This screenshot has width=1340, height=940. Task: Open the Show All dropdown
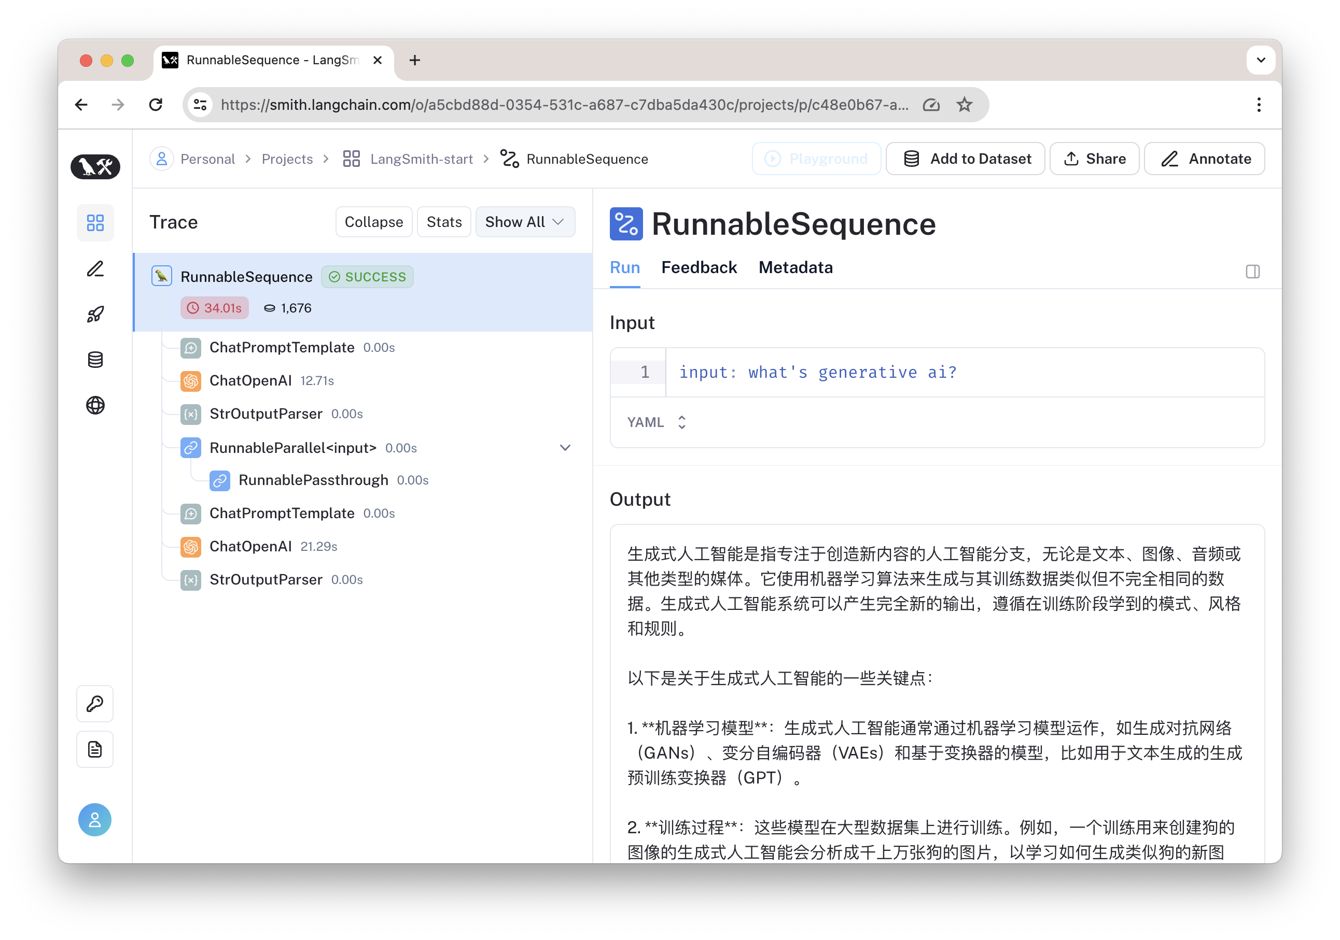point(525,222)
